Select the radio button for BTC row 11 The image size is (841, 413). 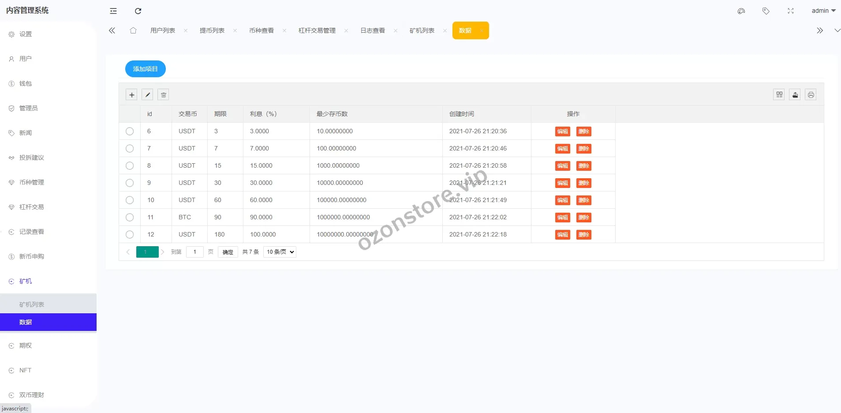tap(130, 217)
